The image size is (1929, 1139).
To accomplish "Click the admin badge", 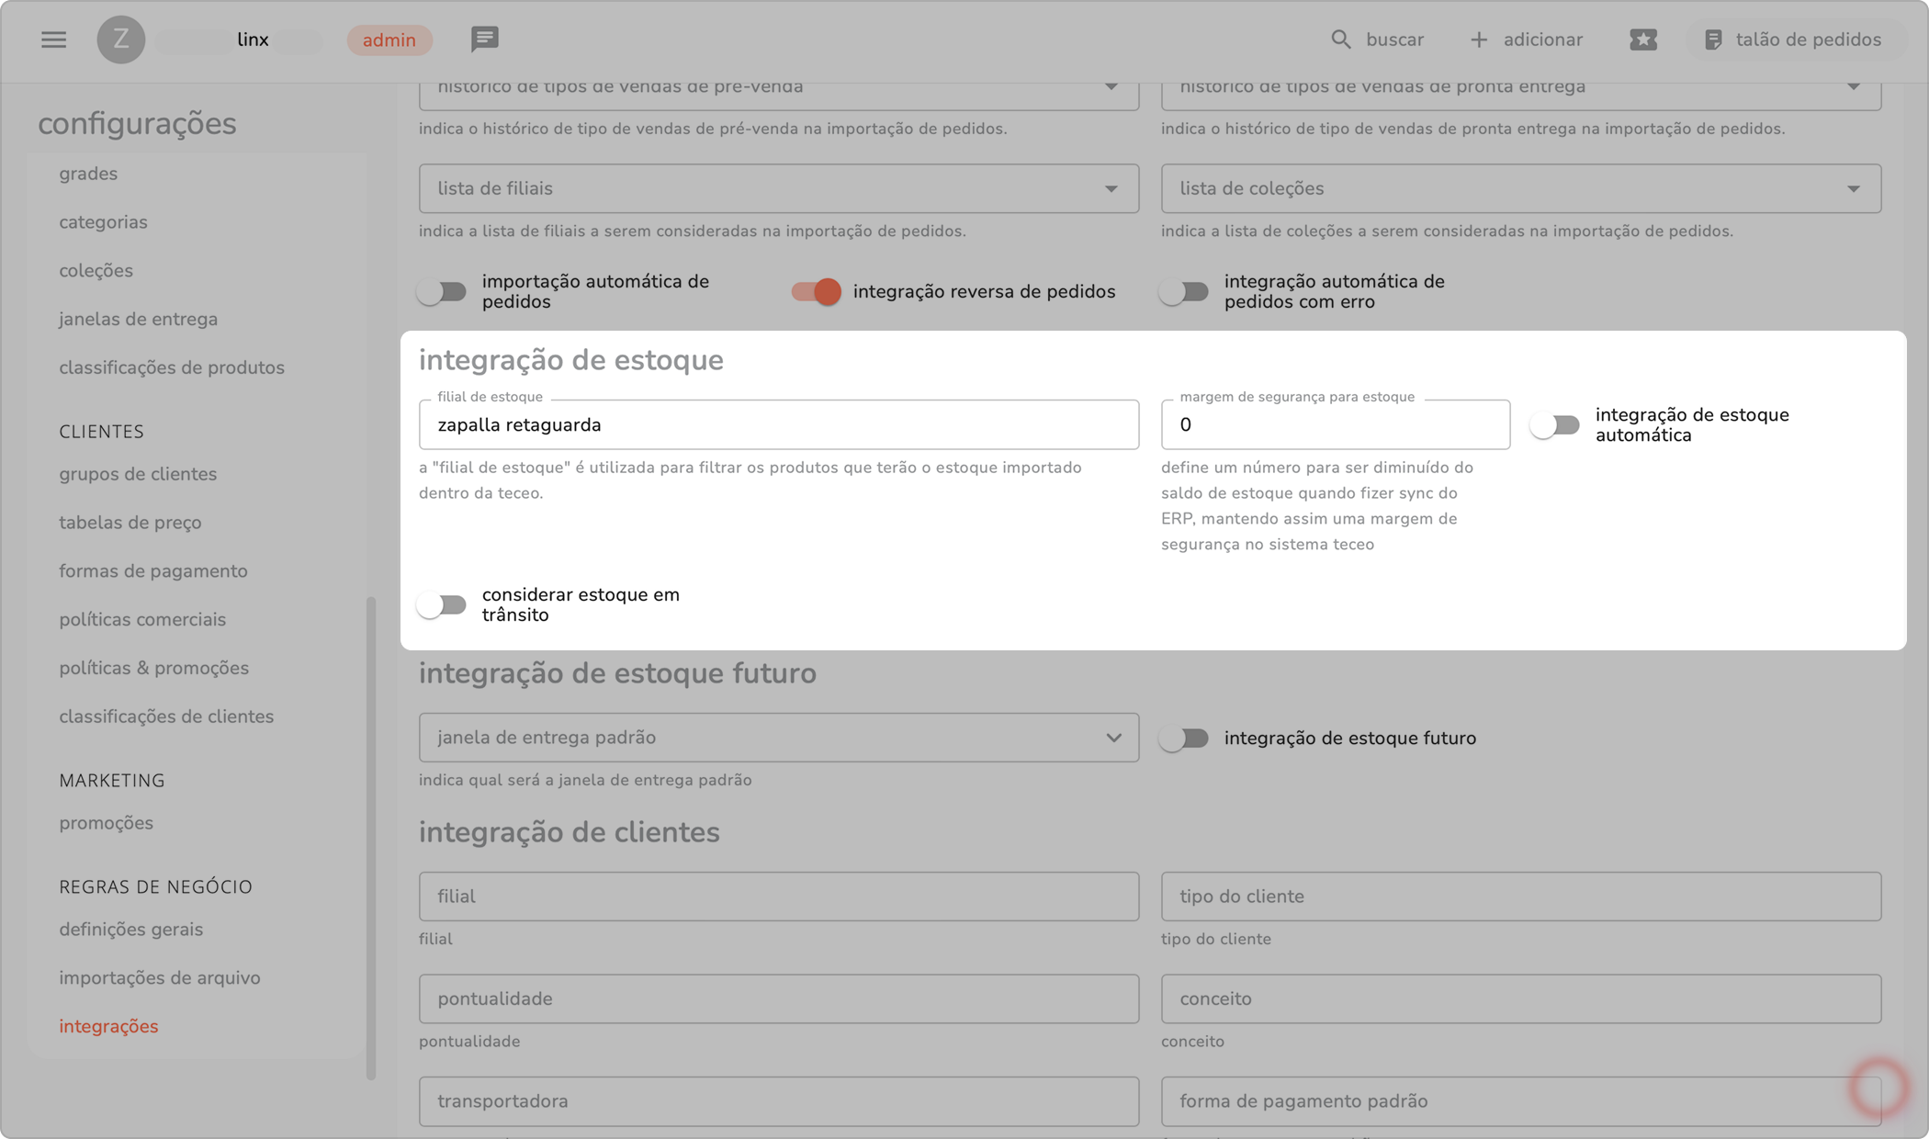I will [389, 39].
